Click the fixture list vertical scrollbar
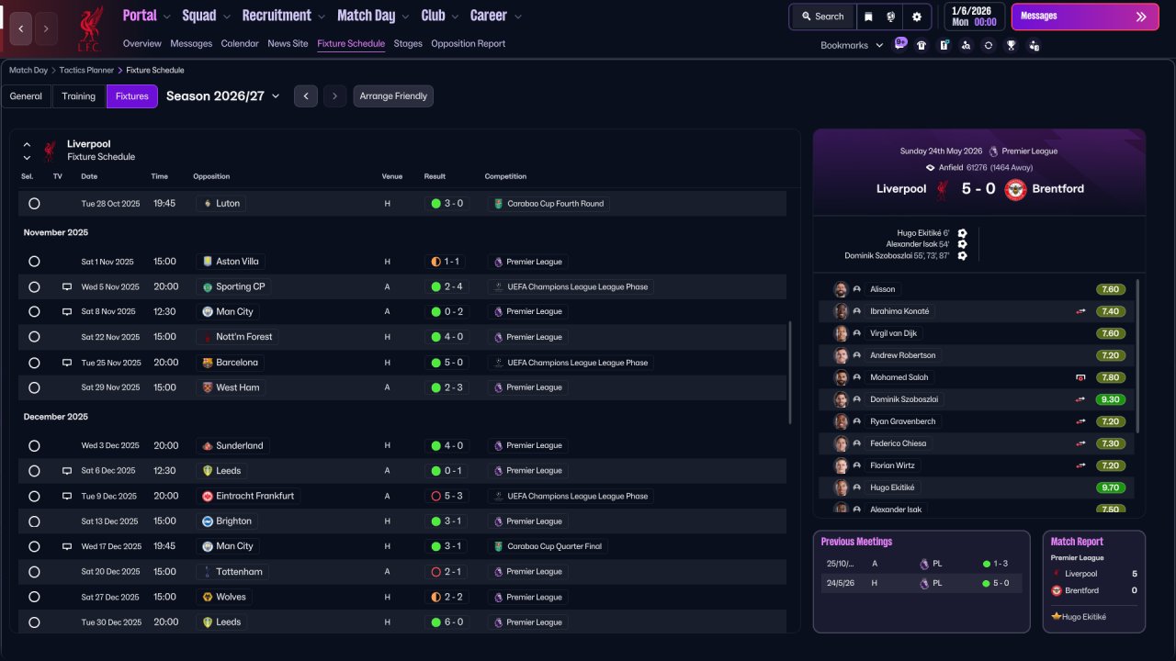1176x661 pixels. point(790,372)
